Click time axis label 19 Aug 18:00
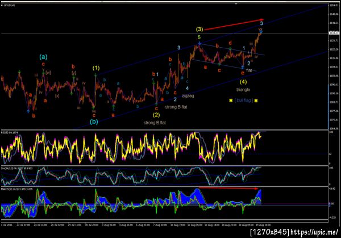Image resolution: width=341 pixels, height=238 pixels. point(263,225)
